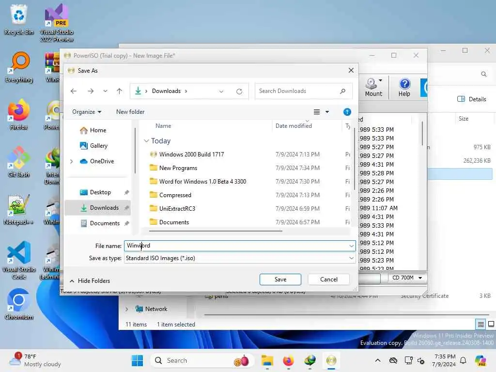
Task: Open PowerISO from the taskbar
Action: [x=331, y=360]
